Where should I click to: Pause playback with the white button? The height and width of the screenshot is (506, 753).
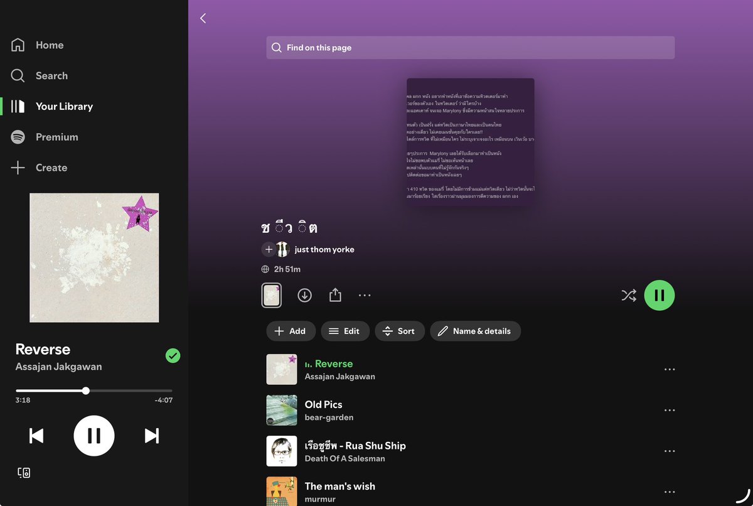tap(94, 436)
